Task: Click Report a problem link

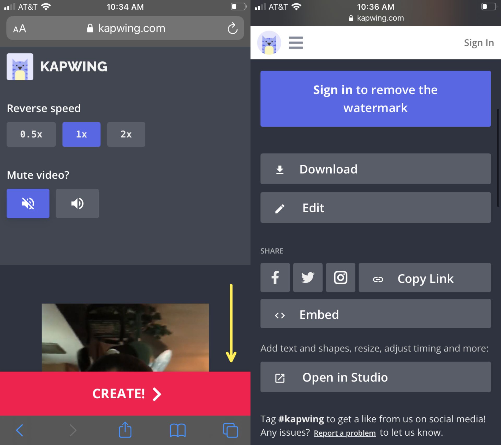Action: pos(344,433)
